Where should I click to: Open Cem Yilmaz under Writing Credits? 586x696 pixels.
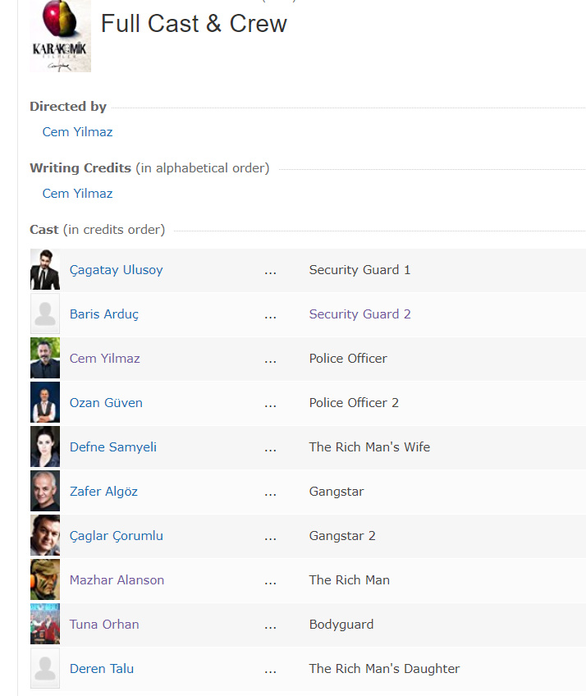[x=77, y=194]
